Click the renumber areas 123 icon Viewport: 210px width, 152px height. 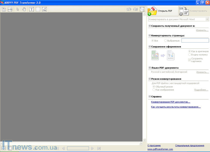click(x=142, y=9)
